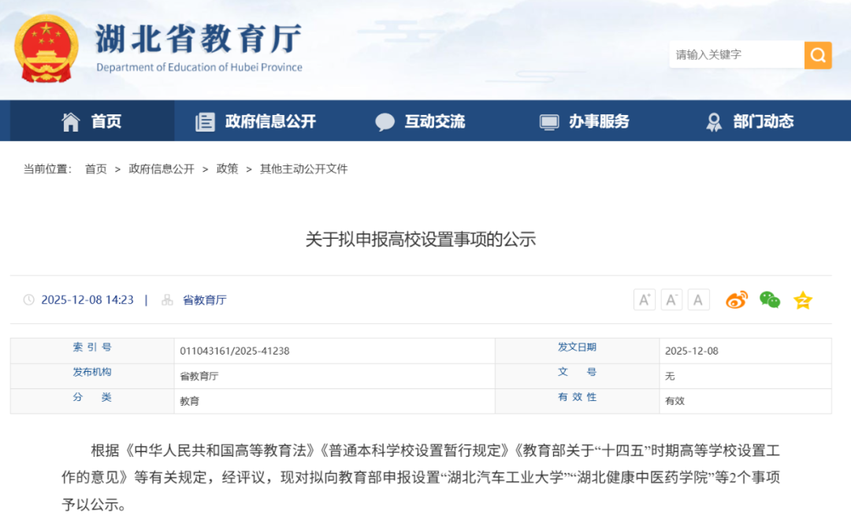
Task: Enlarge text with the A+ button
Action: click(x=644, y=299)
